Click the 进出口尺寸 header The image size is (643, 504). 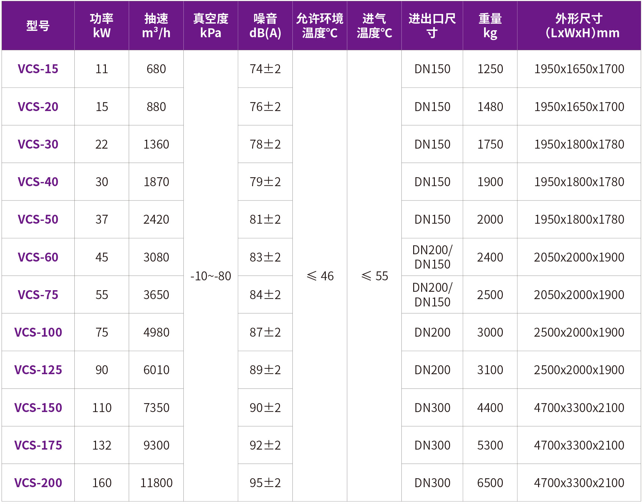click(x=432, y=26)
